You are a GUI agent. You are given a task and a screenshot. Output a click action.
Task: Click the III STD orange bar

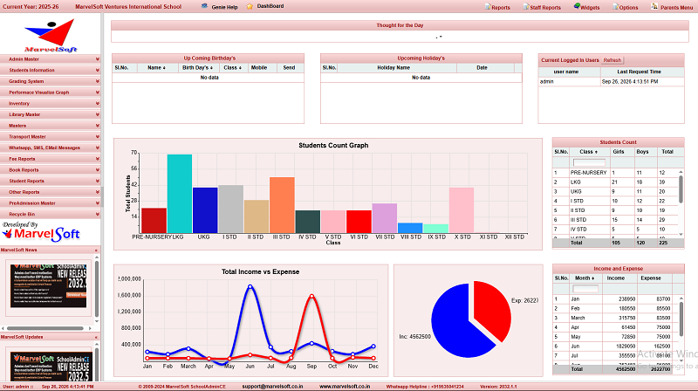pyautogui.click(x=282, y=205)
